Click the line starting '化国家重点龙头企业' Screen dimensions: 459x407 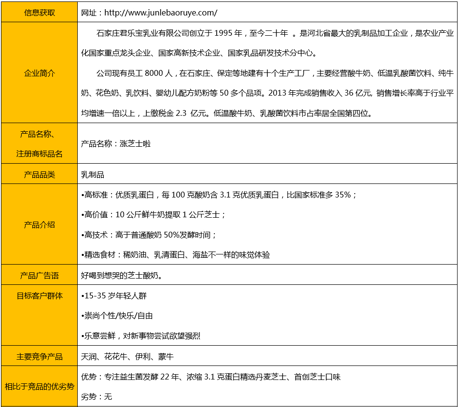click(199, 53)
